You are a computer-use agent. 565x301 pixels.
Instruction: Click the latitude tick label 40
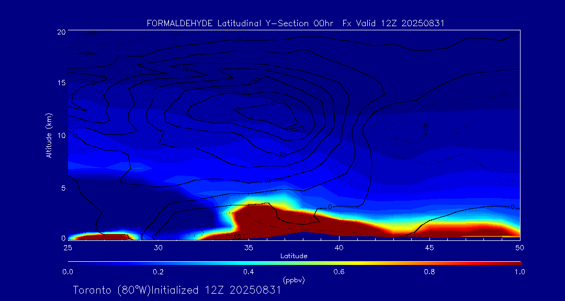tap(339, 248)
